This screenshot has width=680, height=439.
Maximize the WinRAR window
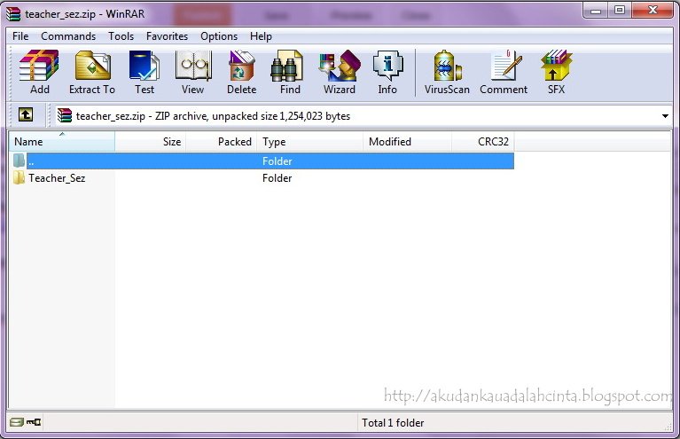pyautogui.click(x=620, y=11)
